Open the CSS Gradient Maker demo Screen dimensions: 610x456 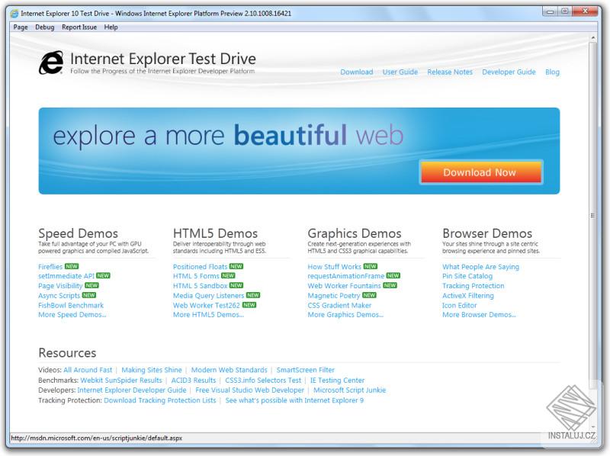pyautogui.click(x=339, y=305)
